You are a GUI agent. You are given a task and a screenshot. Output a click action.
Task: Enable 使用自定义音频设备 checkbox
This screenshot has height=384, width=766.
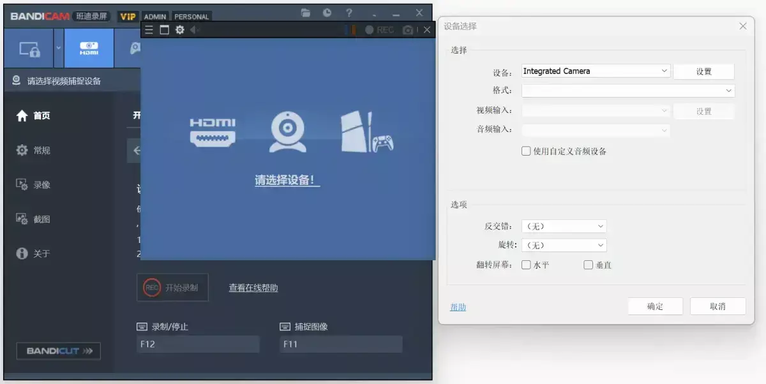click(526, 151)
